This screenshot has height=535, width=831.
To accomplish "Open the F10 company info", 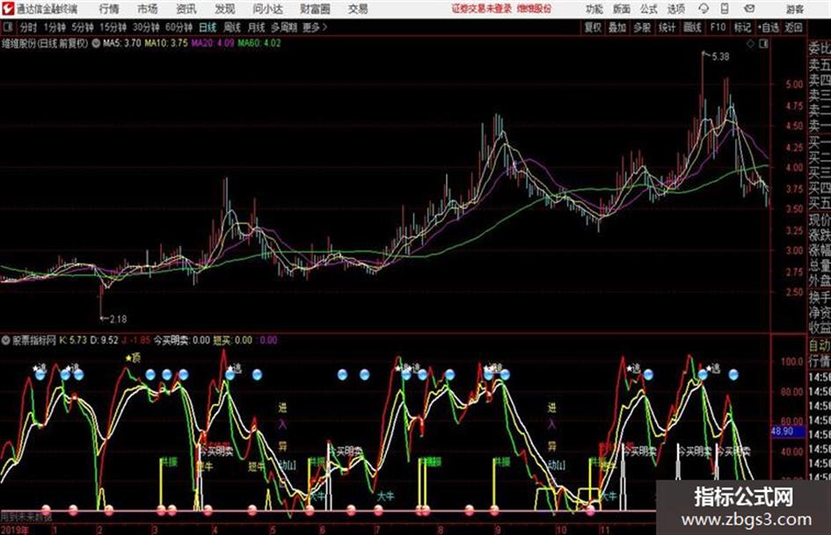I will pyautogui.click(x=718, y=27).
